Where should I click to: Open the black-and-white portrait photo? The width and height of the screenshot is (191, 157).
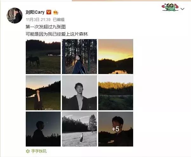tap(79, 93)
